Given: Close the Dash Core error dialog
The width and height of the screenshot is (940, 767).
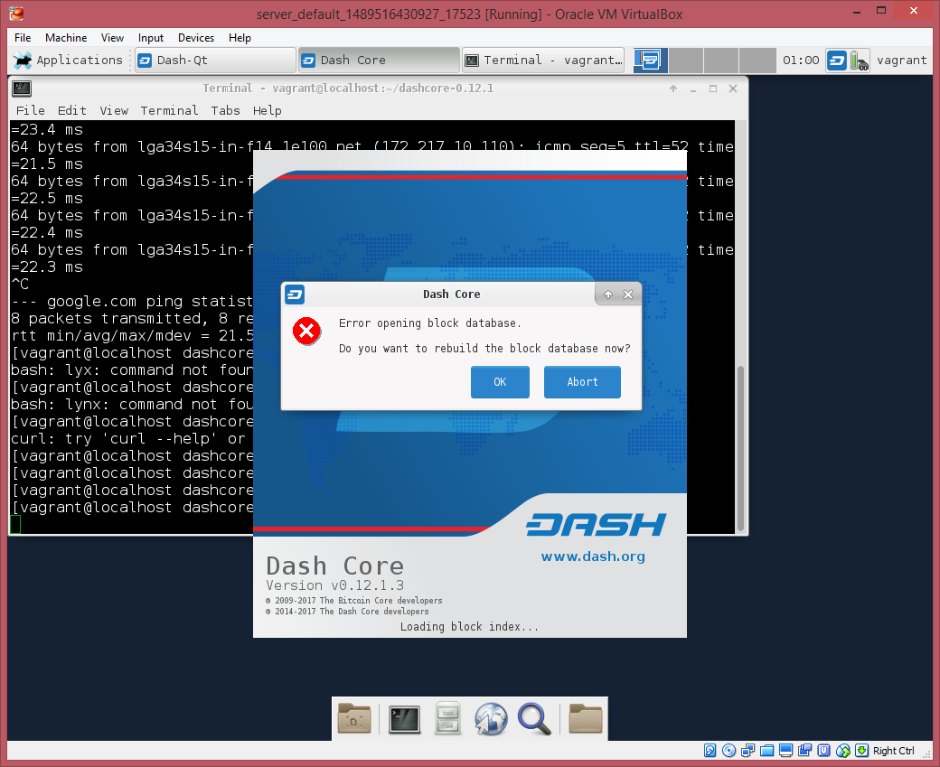Looking at the screenshot, I should (628, 295).
